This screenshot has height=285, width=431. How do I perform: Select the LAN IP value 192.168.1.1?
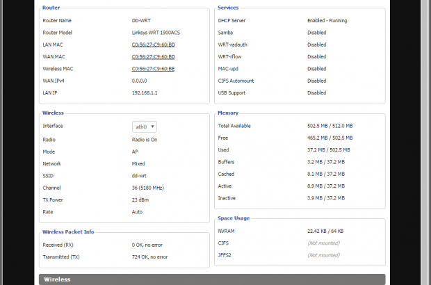pos(145,92)
